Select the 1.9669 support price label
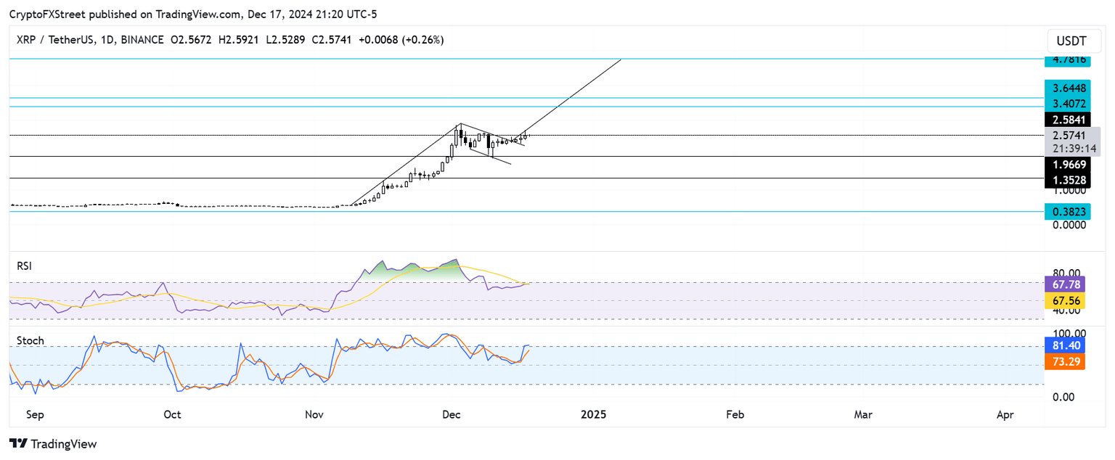The height and width of the screenshot is (460, 1115). click(x=1067, y=165)
